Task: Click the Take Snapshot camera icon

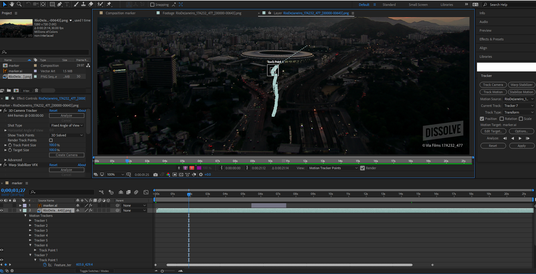Action: click(x=155, y=175)
